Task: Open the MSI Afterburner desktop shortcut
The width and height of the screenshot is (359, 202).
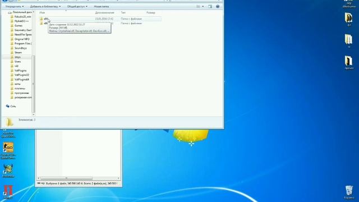Action: point(349,4)
